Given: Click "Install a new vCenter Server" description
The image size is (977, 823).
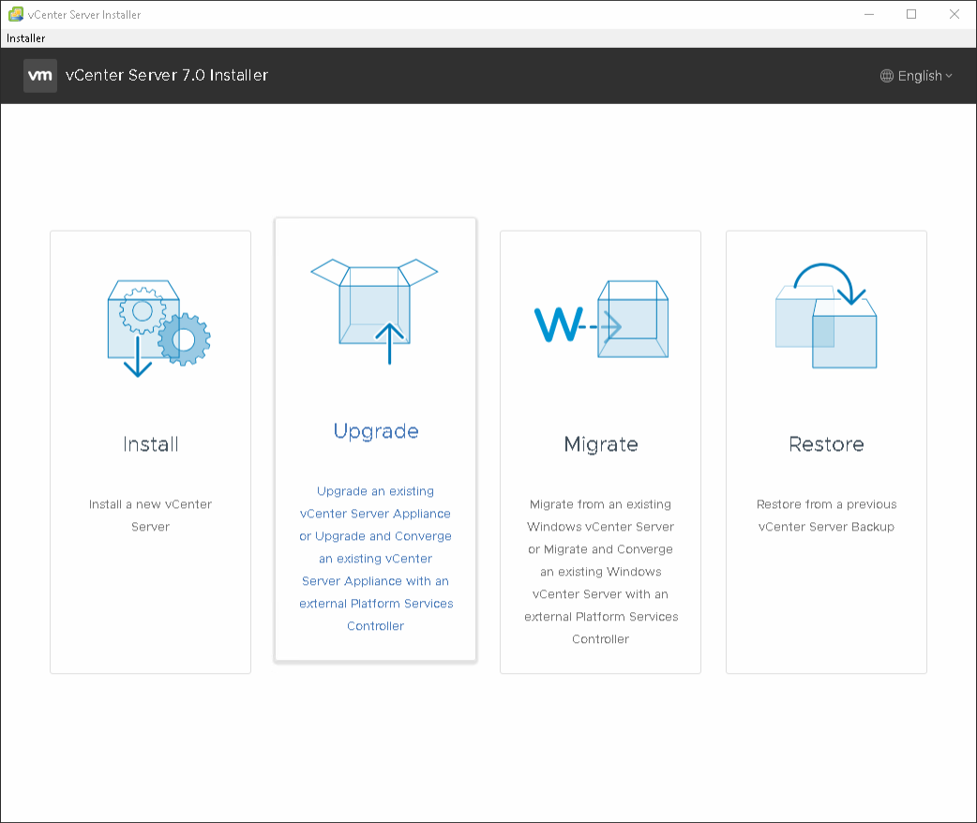Looking at the screenshot, I should point(151,516).
